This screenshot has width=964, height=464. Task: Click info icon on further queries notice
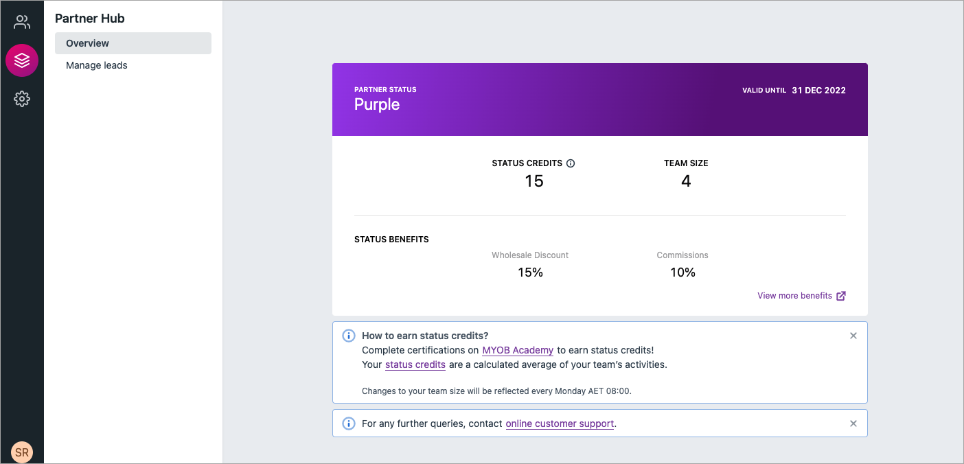pyautogui.click(x=349, y=424)
